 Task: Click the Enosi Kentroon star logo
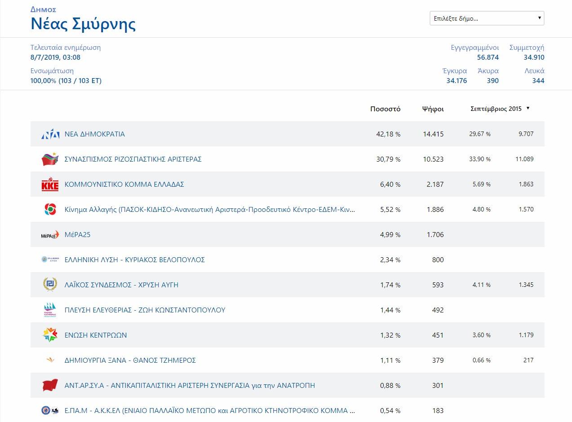tap(50, 335)
